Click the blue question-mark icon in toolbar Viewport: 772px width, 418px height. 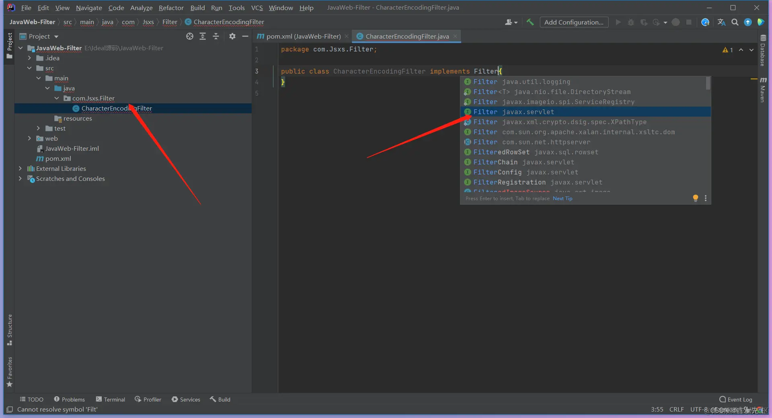[705, 22]
